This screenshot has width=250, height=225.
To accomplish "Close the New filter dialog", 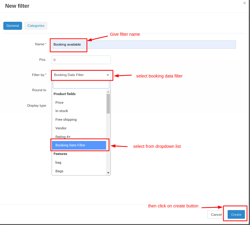I will 244,3.
